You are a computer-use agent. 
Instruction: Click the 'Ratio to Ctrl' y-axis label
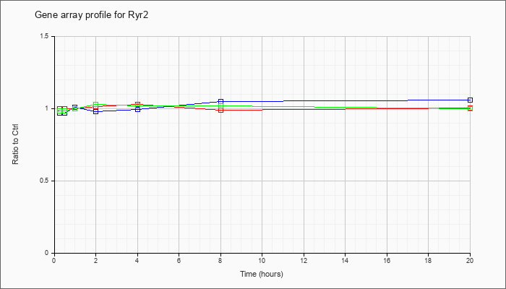pos(15,144)
